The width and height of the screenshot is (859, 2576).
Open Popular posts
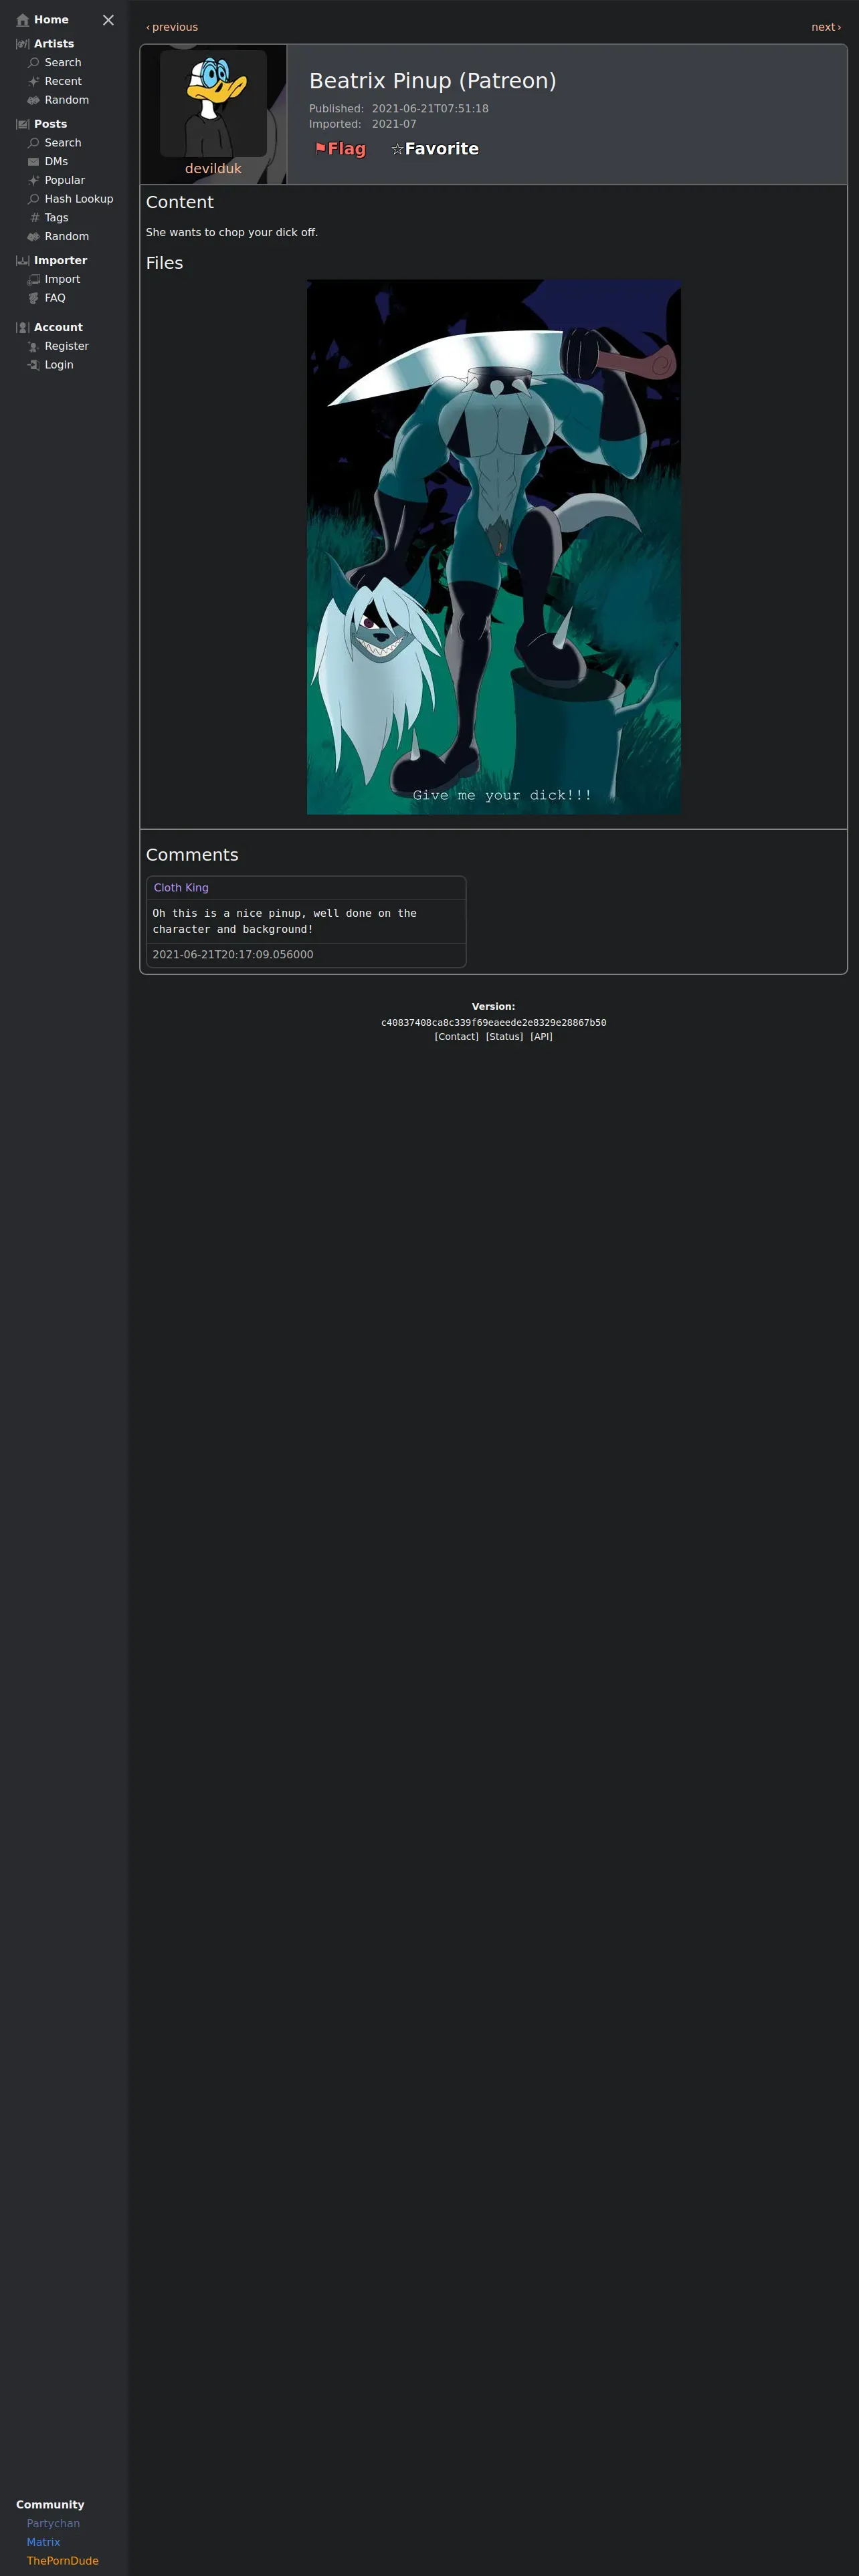65,180
